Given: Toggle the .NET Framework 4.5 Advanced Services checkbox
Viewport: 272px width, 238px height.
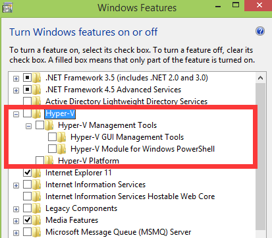Looking at the screenshot, I should coord(27,90).
